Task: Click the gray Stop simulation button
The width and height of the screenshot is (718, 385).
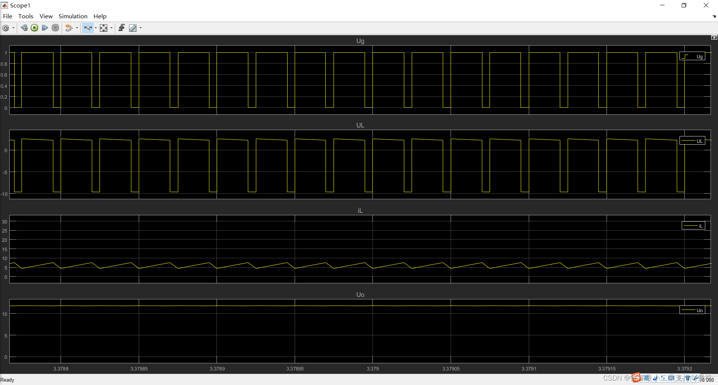Action: tap(55, 28)
